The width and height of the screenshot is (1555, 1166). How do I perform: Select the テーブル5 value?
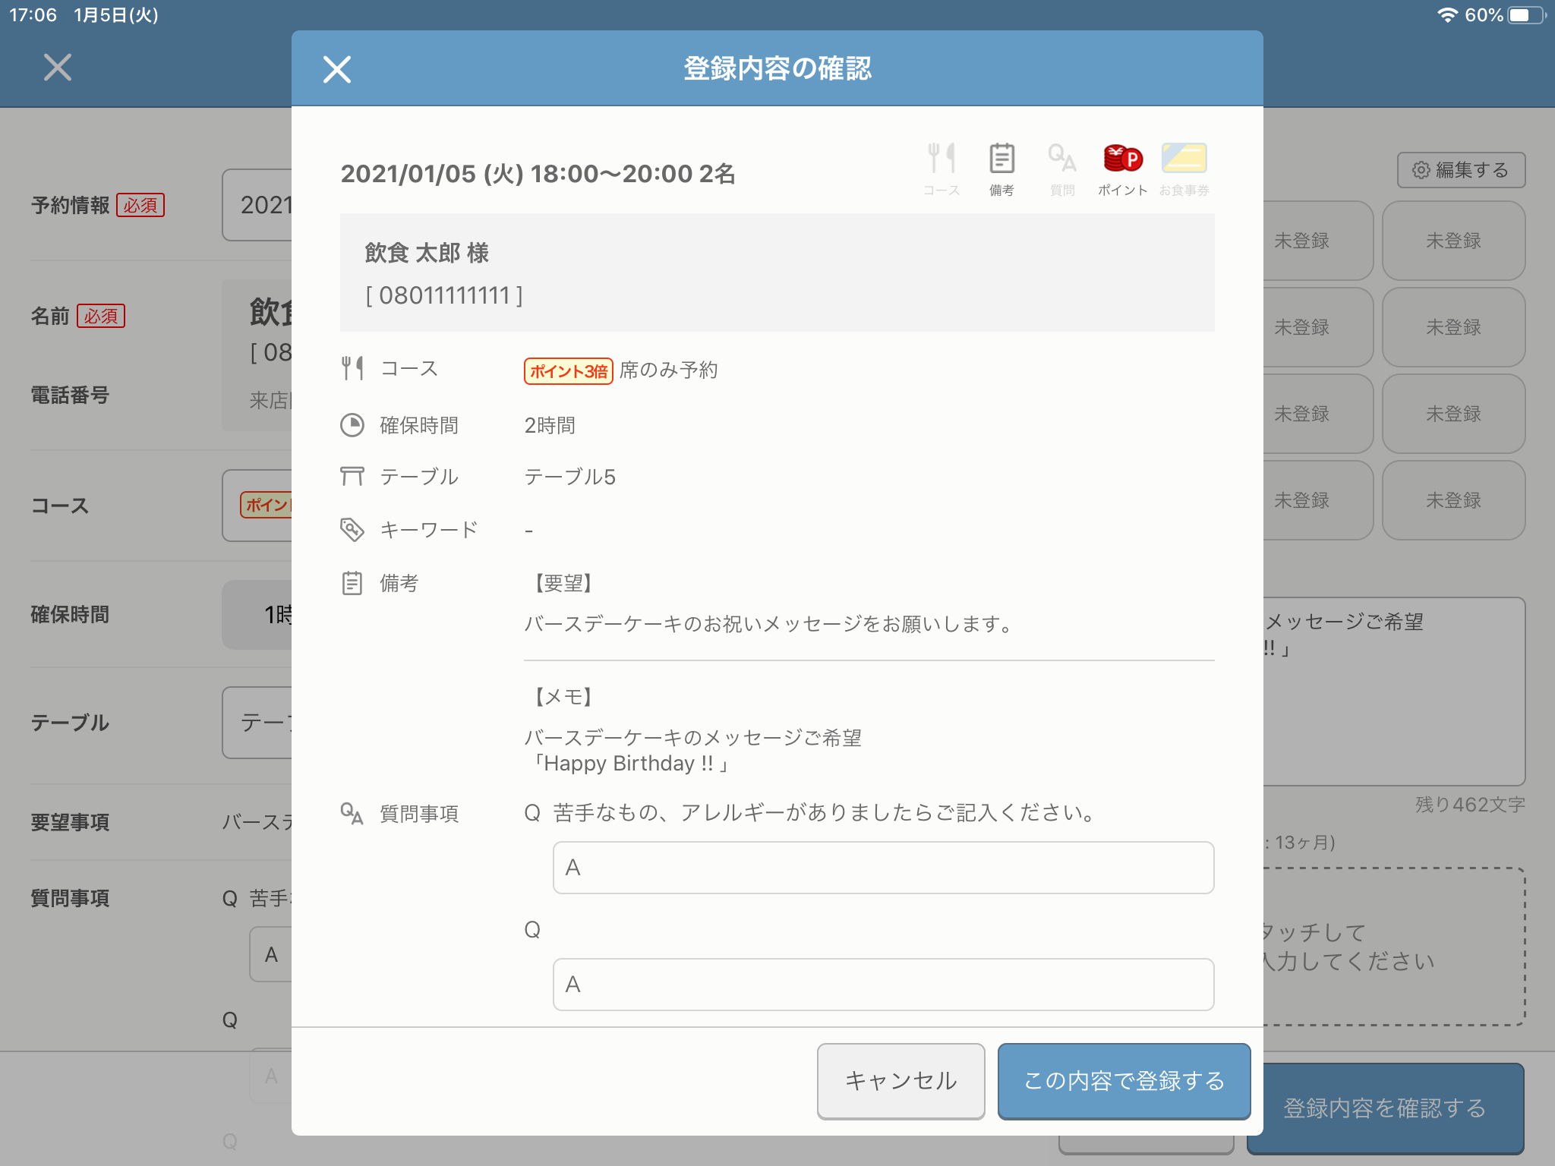click(570, 477)
